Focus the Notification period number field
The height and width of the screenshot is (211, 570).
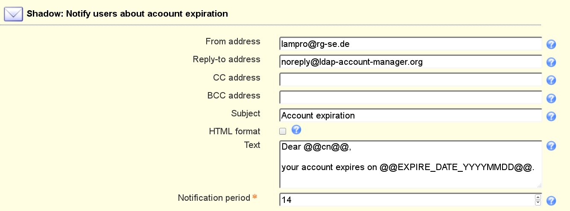(x=406, y=199)
